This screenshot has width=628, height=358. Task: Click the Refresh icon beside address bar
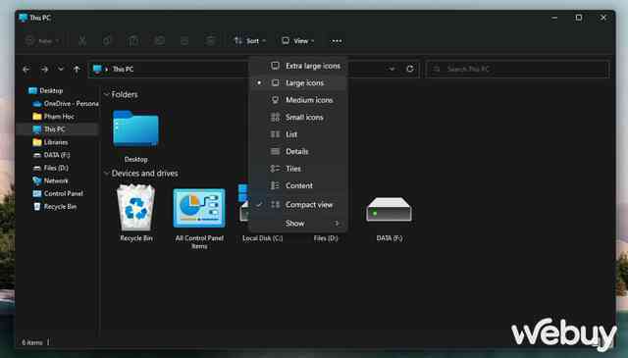point(410,69)
